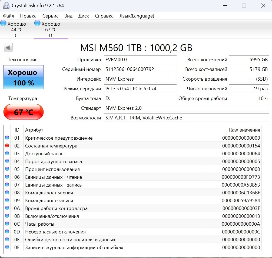272x258 pixels.
Task: Click the previous disk arrow button
Action: (8, 48)
